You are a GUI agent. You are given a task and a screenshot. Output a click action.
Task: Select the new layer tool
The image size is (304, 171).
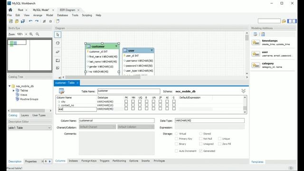[57, 60]
